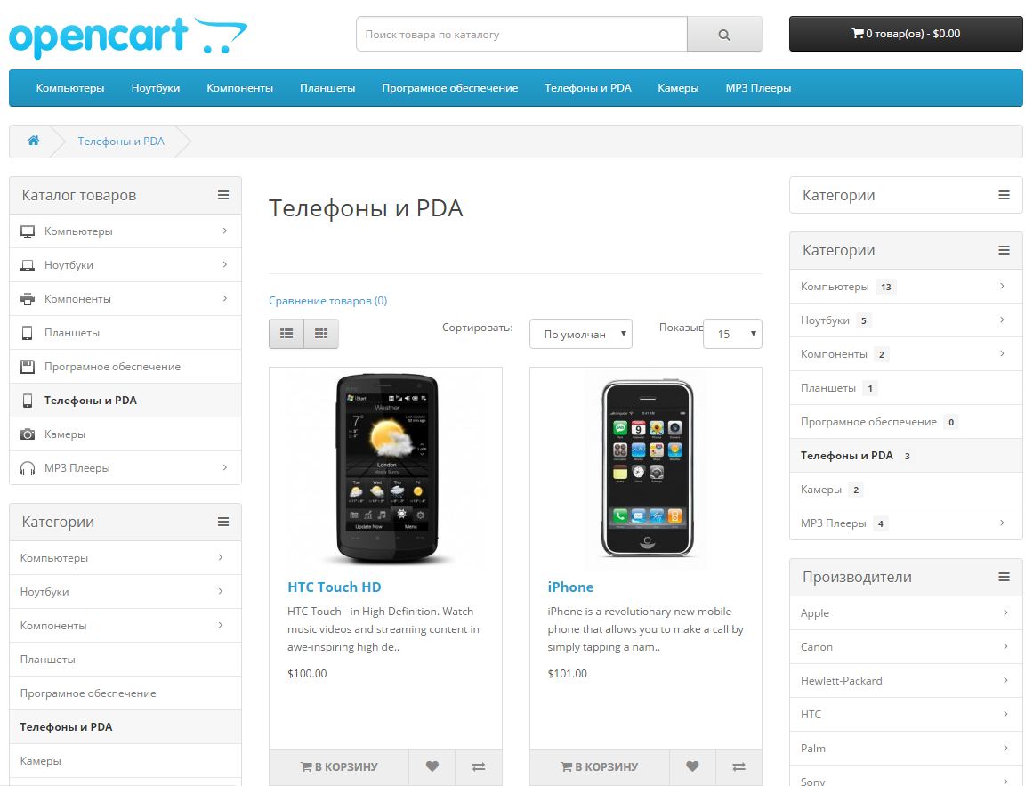The height and width of the screenshot is (786, 1033).
Task: Select Камеры in the top menu
Action: (678, 88)
